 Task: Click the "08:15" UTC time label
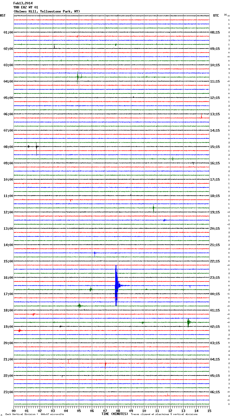tap(215, 32)
